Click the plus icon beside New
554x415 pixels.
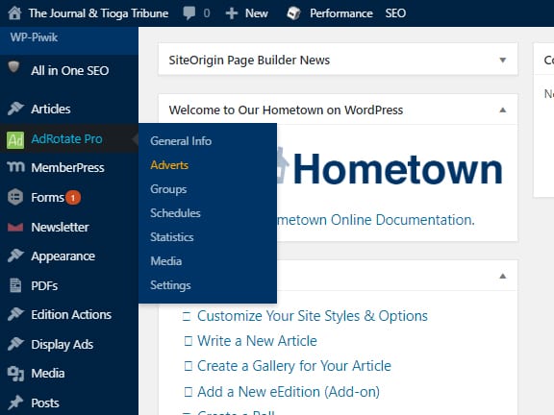[x=232, y=13]
